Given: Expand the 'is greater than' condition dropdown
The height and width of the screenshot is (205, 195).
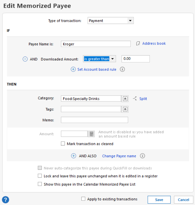Looking at the screenshot, I should (x=113, y=59).
